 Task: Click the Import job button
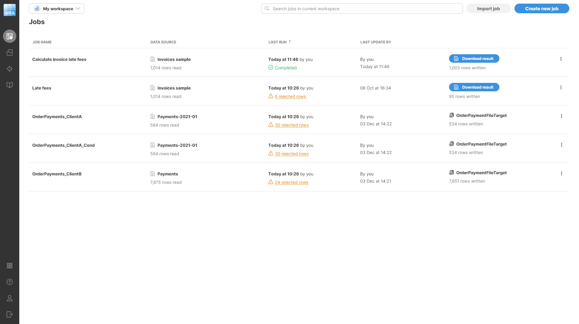tap(488, 8)
